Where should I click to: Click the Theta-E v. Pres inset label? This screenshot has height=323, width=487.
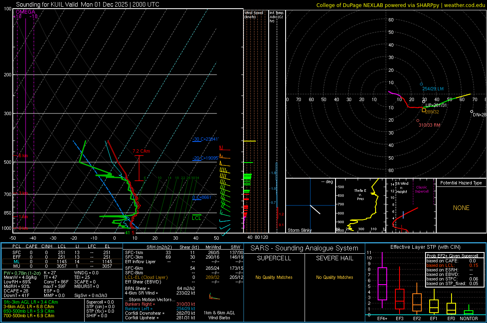tap(360, 195)
